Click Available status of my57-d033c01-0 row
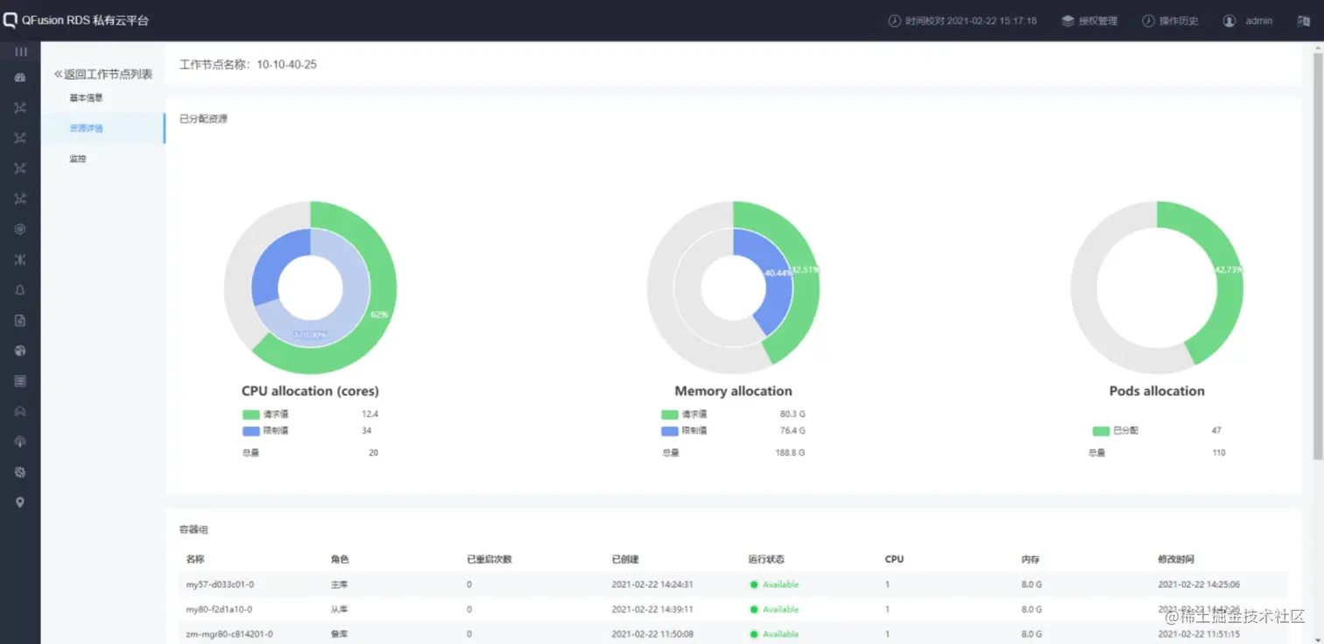 [x=774, y=584]
